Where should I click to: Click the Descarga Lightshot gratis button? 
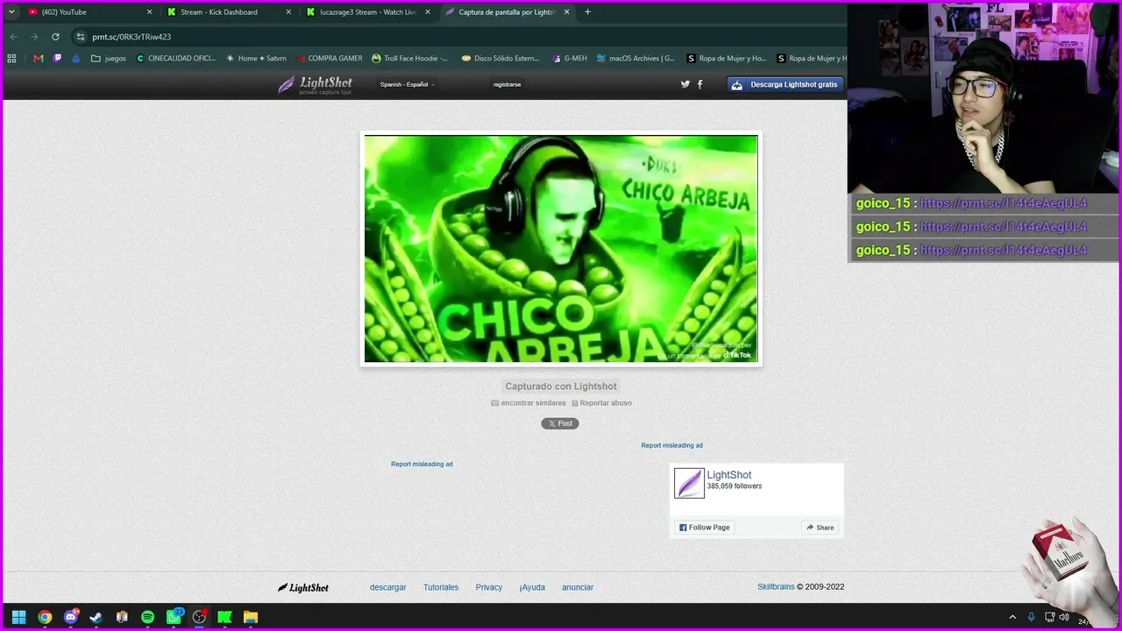[x=785, y=84]
